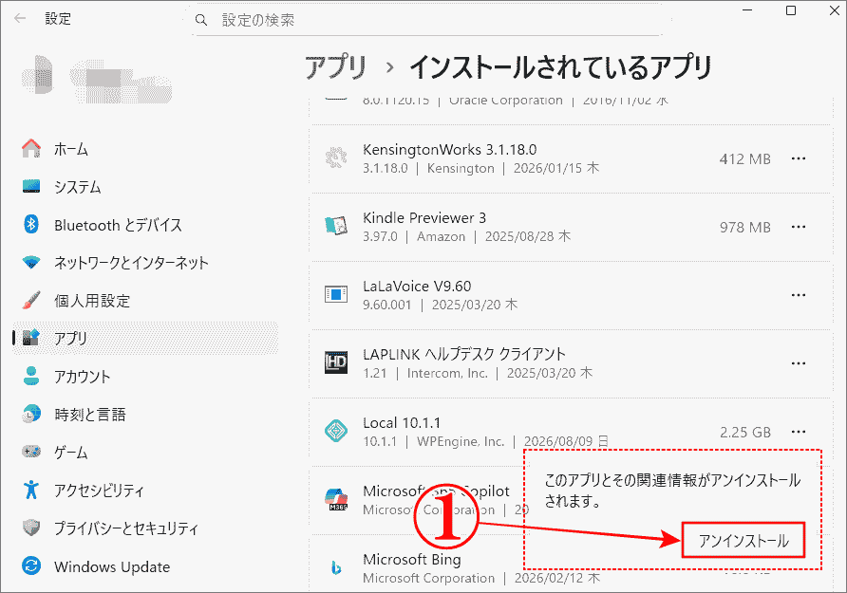Click the 412 MB size value
The width and height of the screenshot is (847, 593).
744,159
